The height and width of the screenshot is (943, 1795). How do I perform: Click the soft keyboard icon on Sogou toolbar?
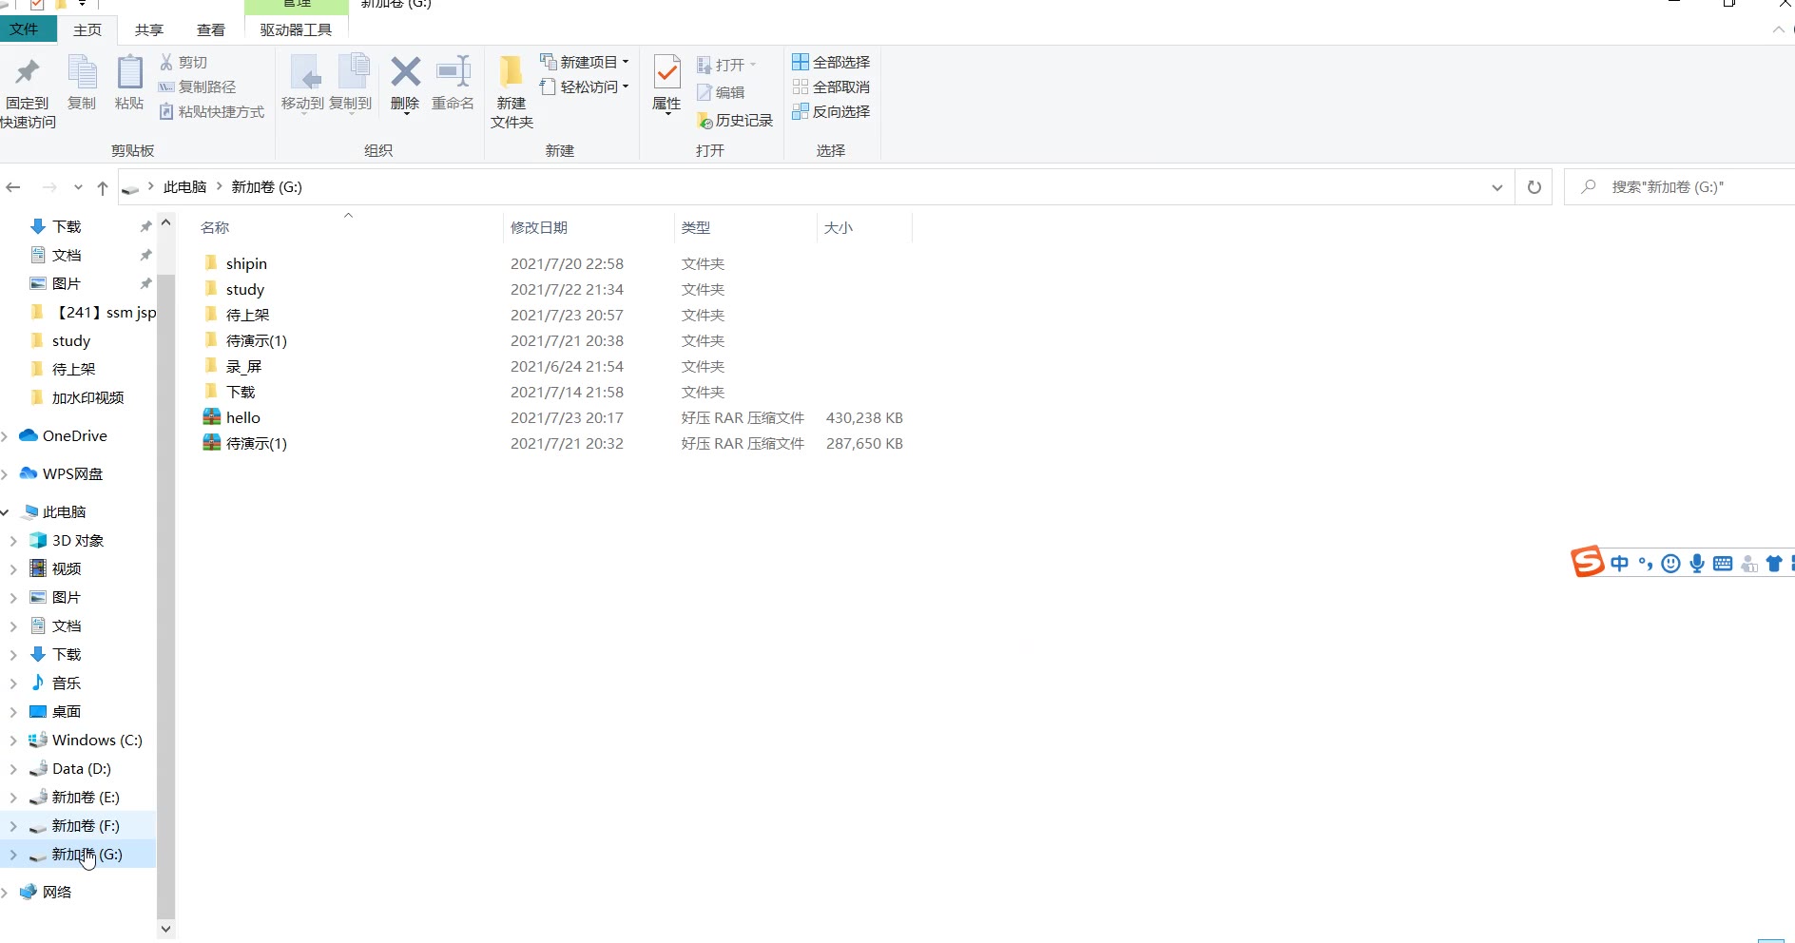1723,564
